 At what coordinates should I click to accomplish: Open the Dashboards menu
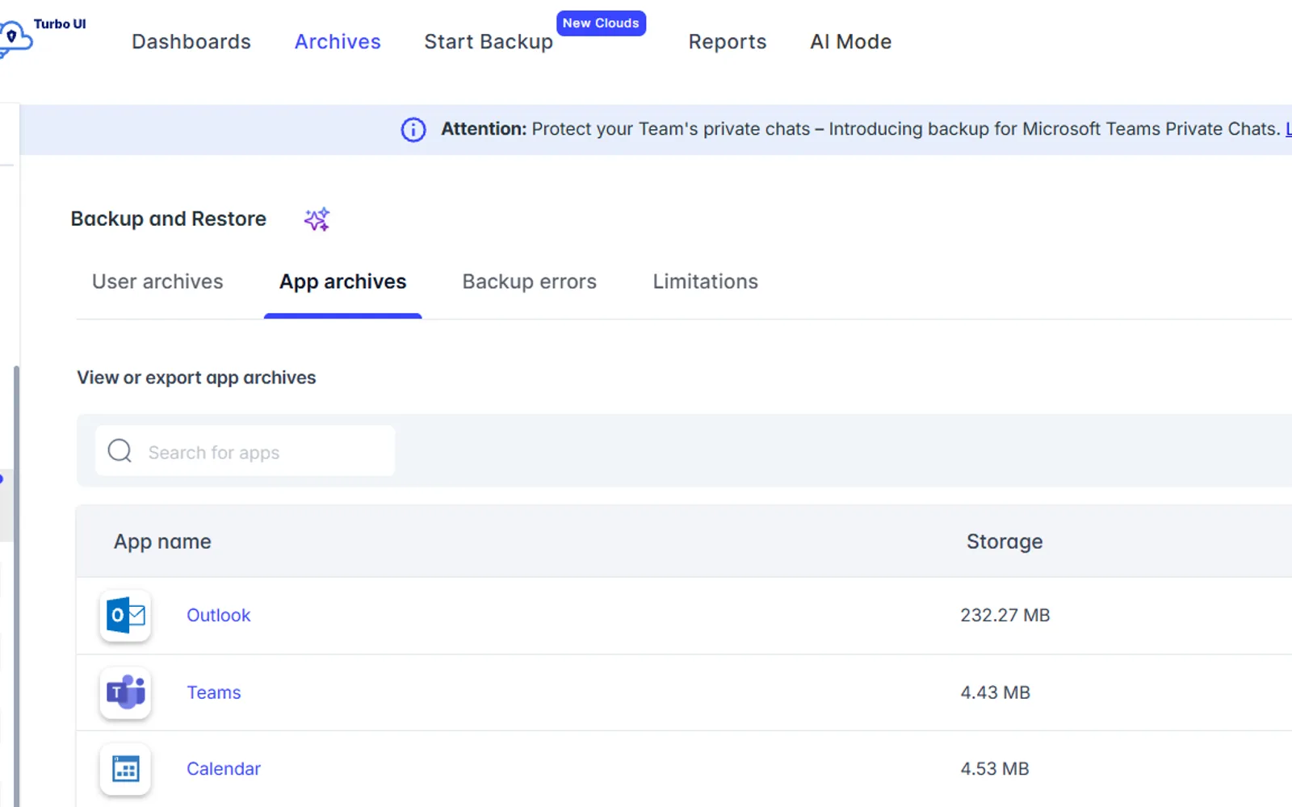pyautogui.click(x=191, y=42)
